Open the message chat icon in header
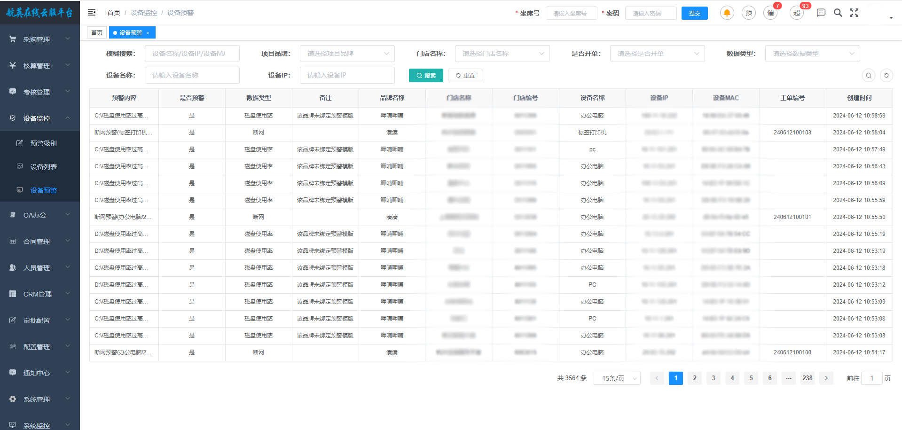Viewport: 902px width, 430px height. [821, 13]
